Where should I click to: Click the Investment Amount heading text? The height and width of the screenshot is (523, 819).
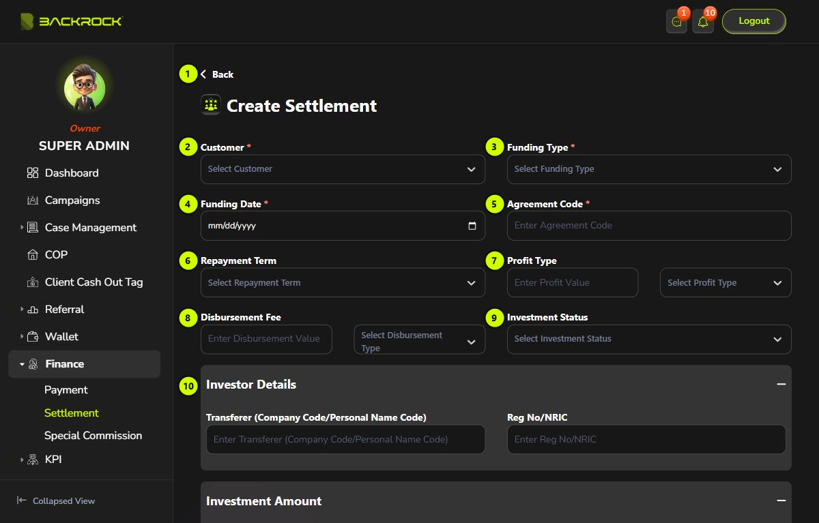[264, 501]
